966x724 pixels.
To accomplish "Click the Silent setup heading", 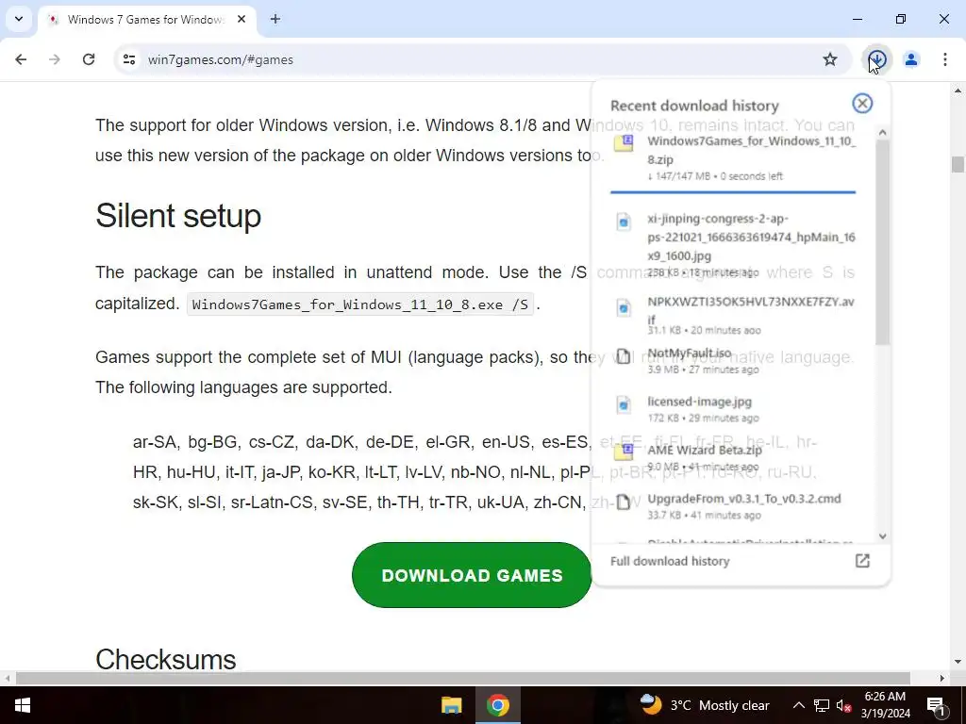I will pyautogui.click(x=178, y=216).
